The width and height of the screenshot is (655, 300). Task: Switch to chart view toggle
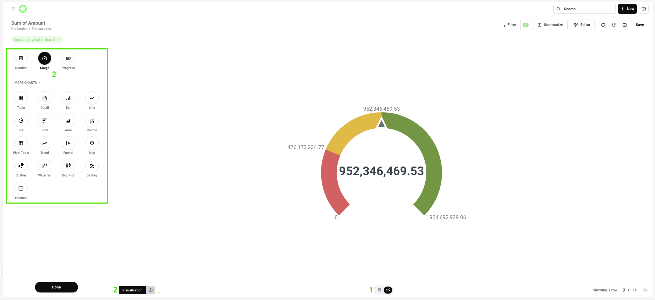click(388, 290)
